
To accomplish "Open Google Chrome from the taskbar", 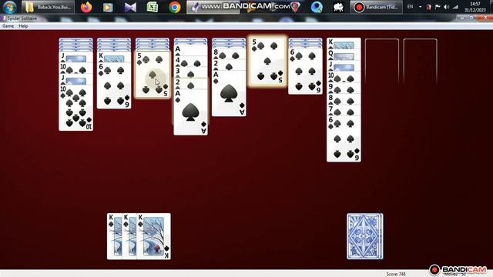I will pyautogui.click(x=175, y=7).
